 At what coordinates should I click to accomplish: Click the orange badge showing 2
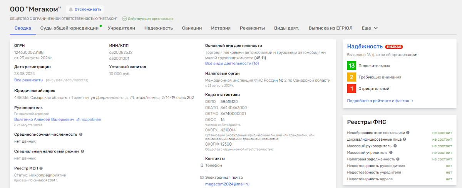point(352,77)
